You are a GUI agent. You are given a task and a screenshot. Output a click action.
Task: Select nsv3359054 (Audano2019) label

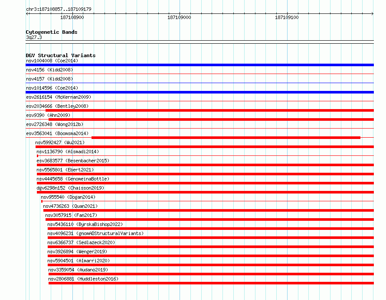[x=78, y=270]
